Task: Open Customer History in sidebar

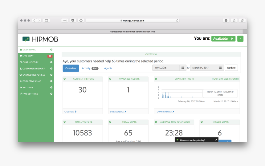Action: point(36,69)
